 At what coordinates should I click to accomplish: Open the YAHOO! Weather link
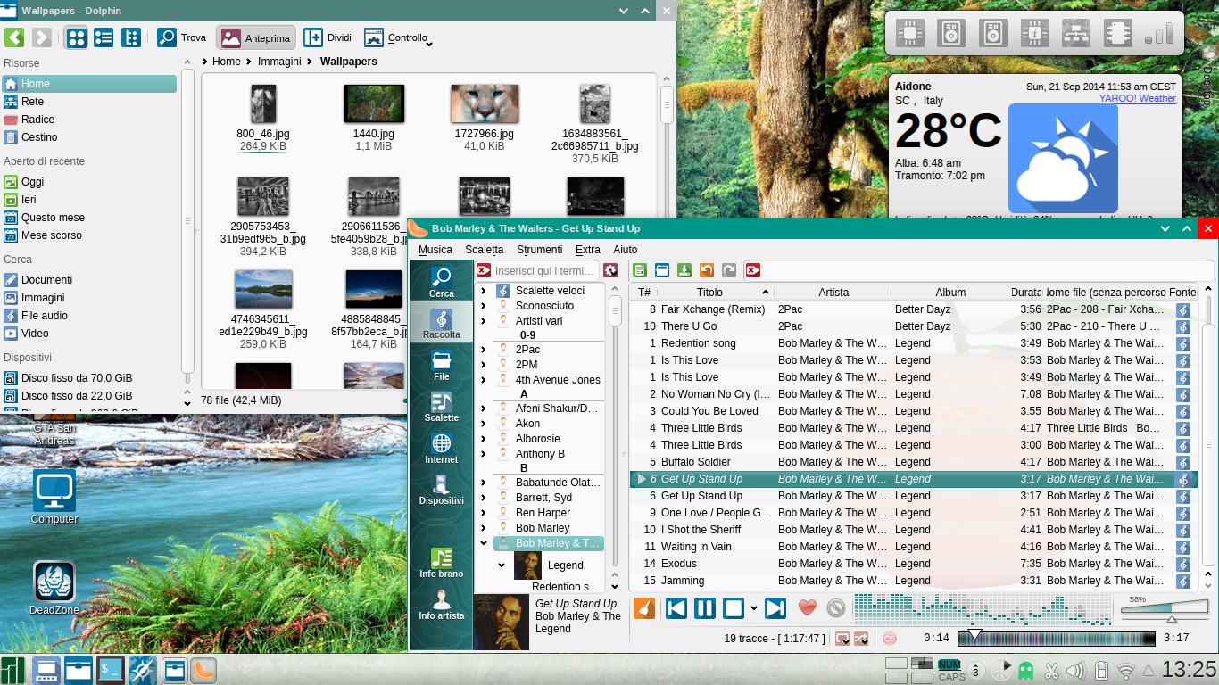(x=1137, y=99)
